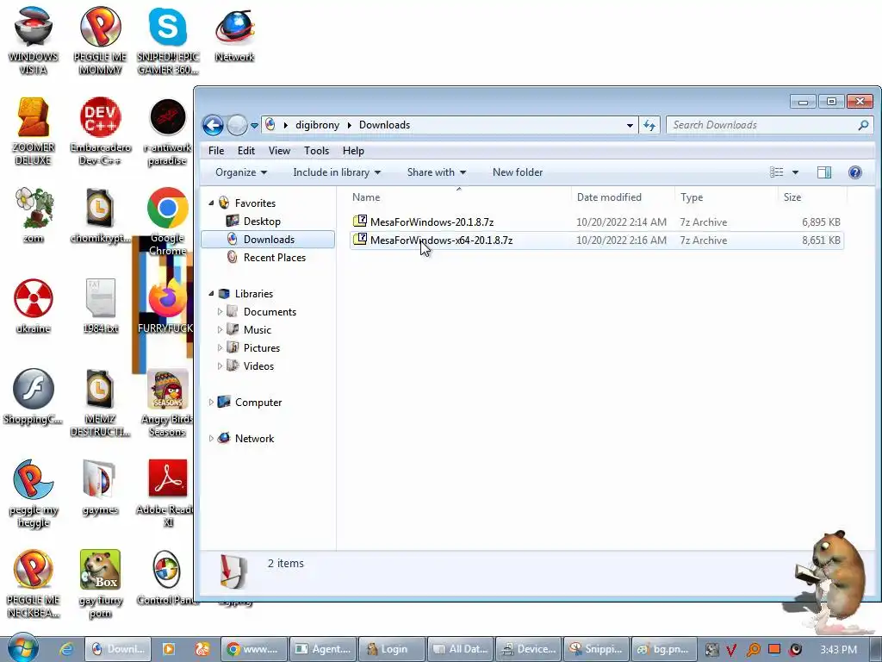Open Explorer help question mark
882x662 pixels.
(x=855, y=172)
